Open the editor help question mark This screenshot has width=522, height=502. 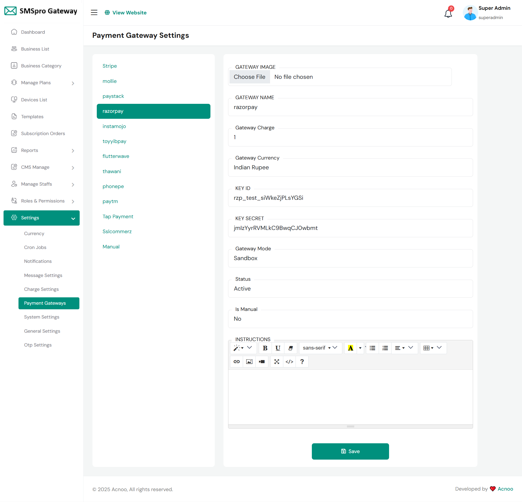tap(302, 362)
